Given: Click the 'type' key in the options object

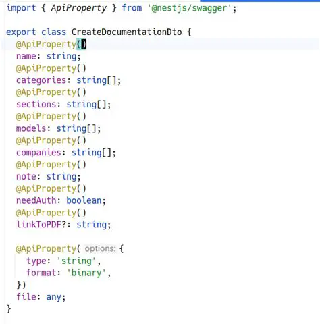Looking at the screenshot, I should [x=36, y=261].
